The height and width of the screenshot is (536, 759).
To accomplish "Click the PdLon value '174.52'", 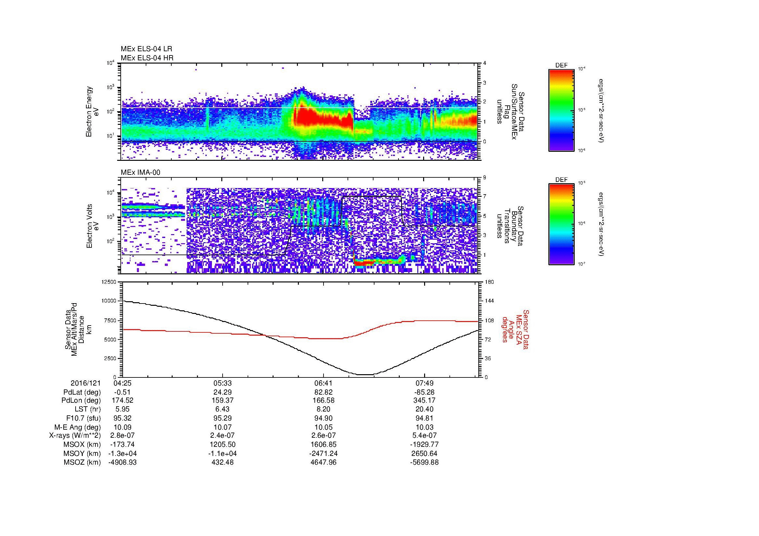I will 122,400.
